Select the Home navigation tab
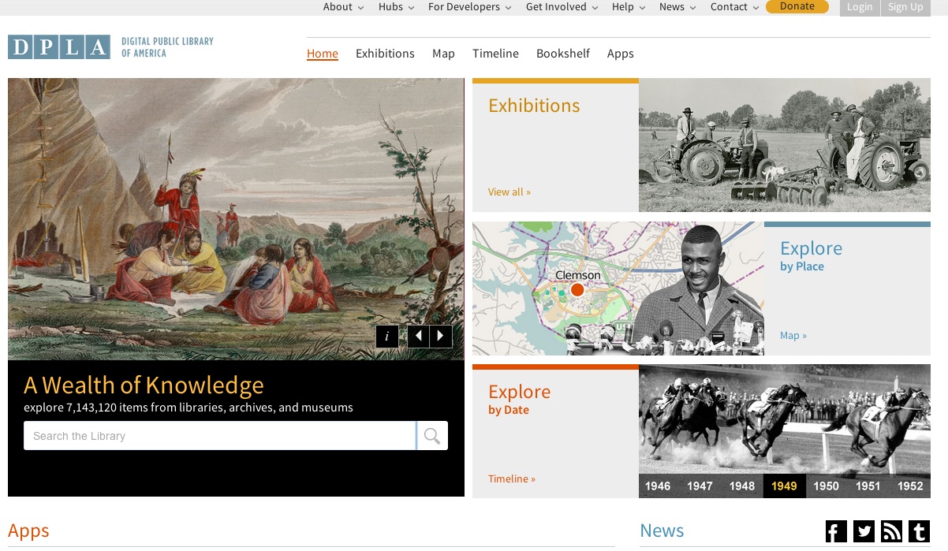 (323, 54)
